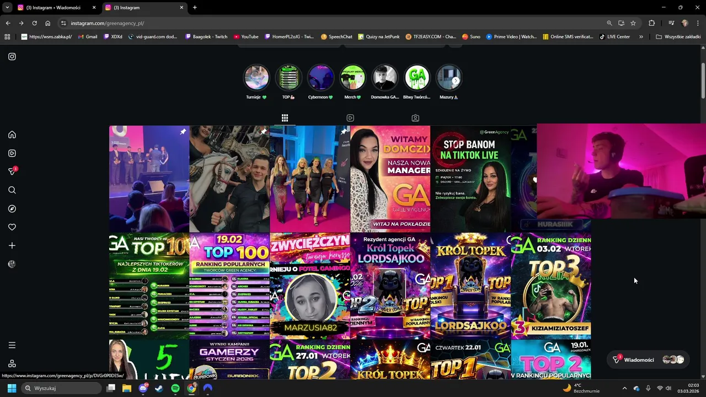706x397 pixels.
Task: Reload the Instagram page
Action: point(34,23)
